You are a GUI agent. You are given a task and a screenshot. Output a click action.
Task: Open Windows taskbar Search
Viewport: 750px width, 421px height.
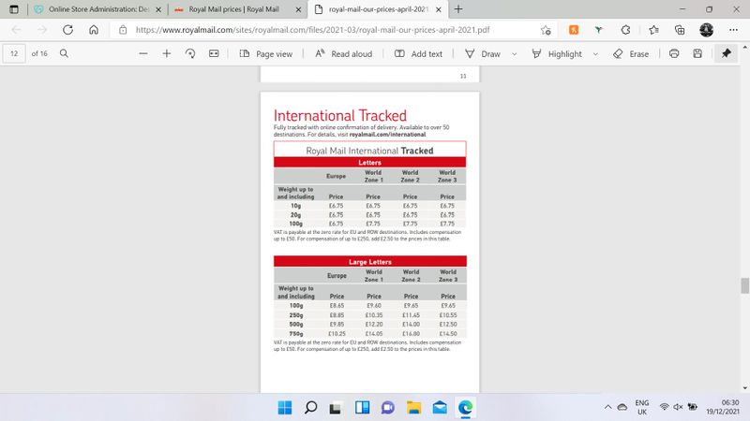310,408
